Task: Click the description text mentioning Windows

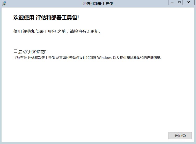Action: pos(88,58)
